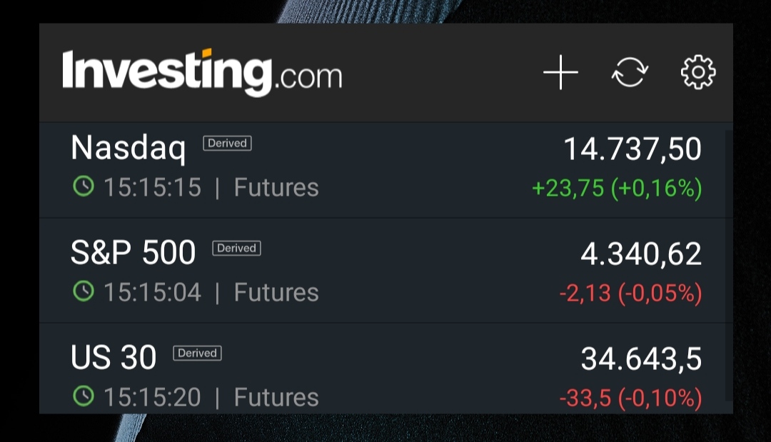Select the S&P 500 price 4.340,62
The width and height of the screenshot is (771, 442).
point(640,254)
